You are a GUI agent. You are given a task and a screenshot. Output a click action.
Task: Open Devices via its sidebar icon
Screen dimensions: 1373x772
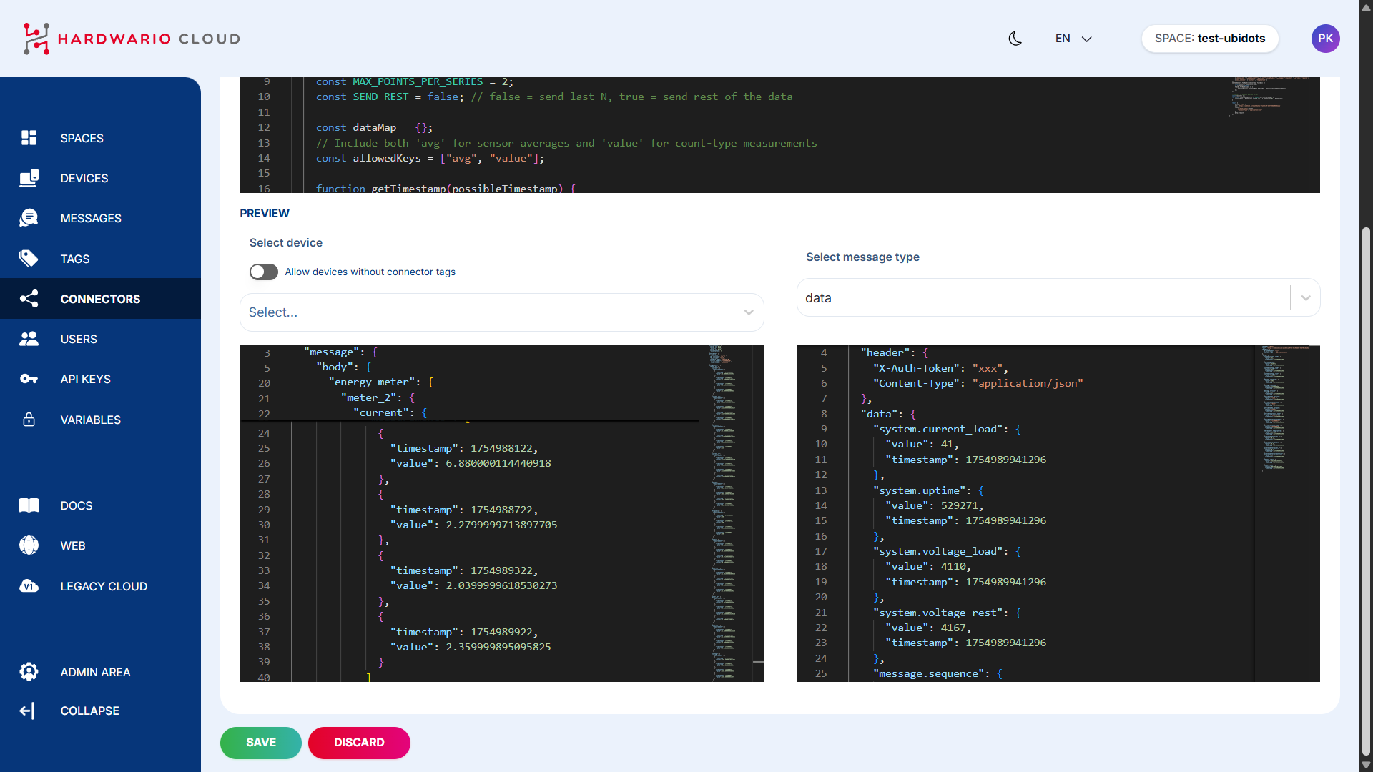click(x=29, y=178)
